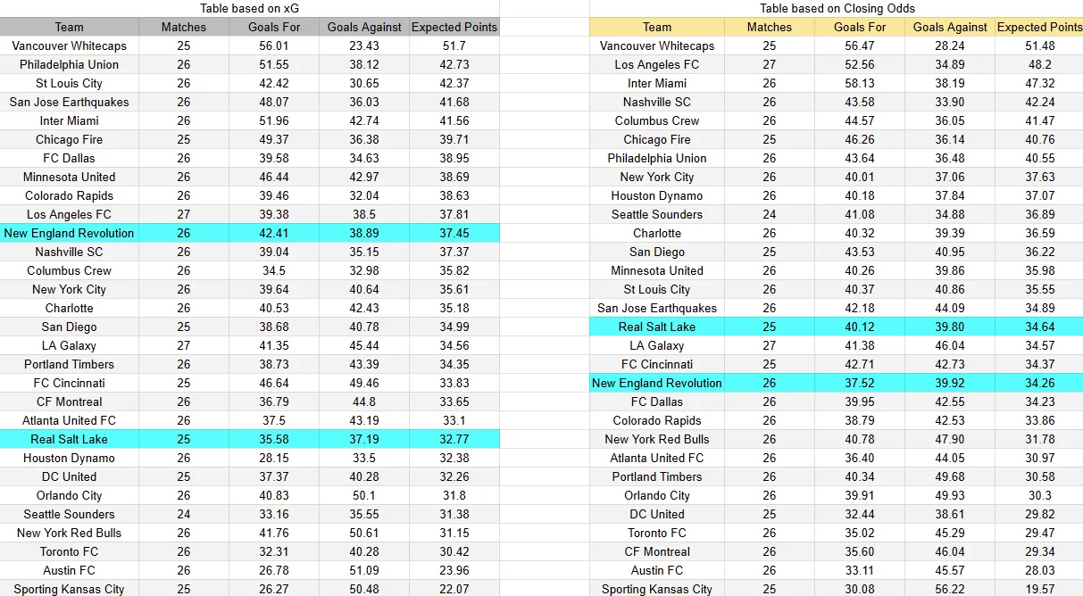Select CF Montreal in the xG table

pyautogui.click(x=69, y=401)
